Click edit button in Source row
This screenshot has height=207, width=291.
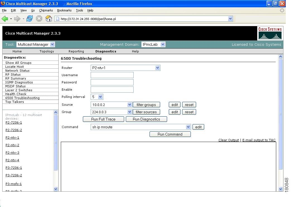pyautogui.click(x=175, y=105)
